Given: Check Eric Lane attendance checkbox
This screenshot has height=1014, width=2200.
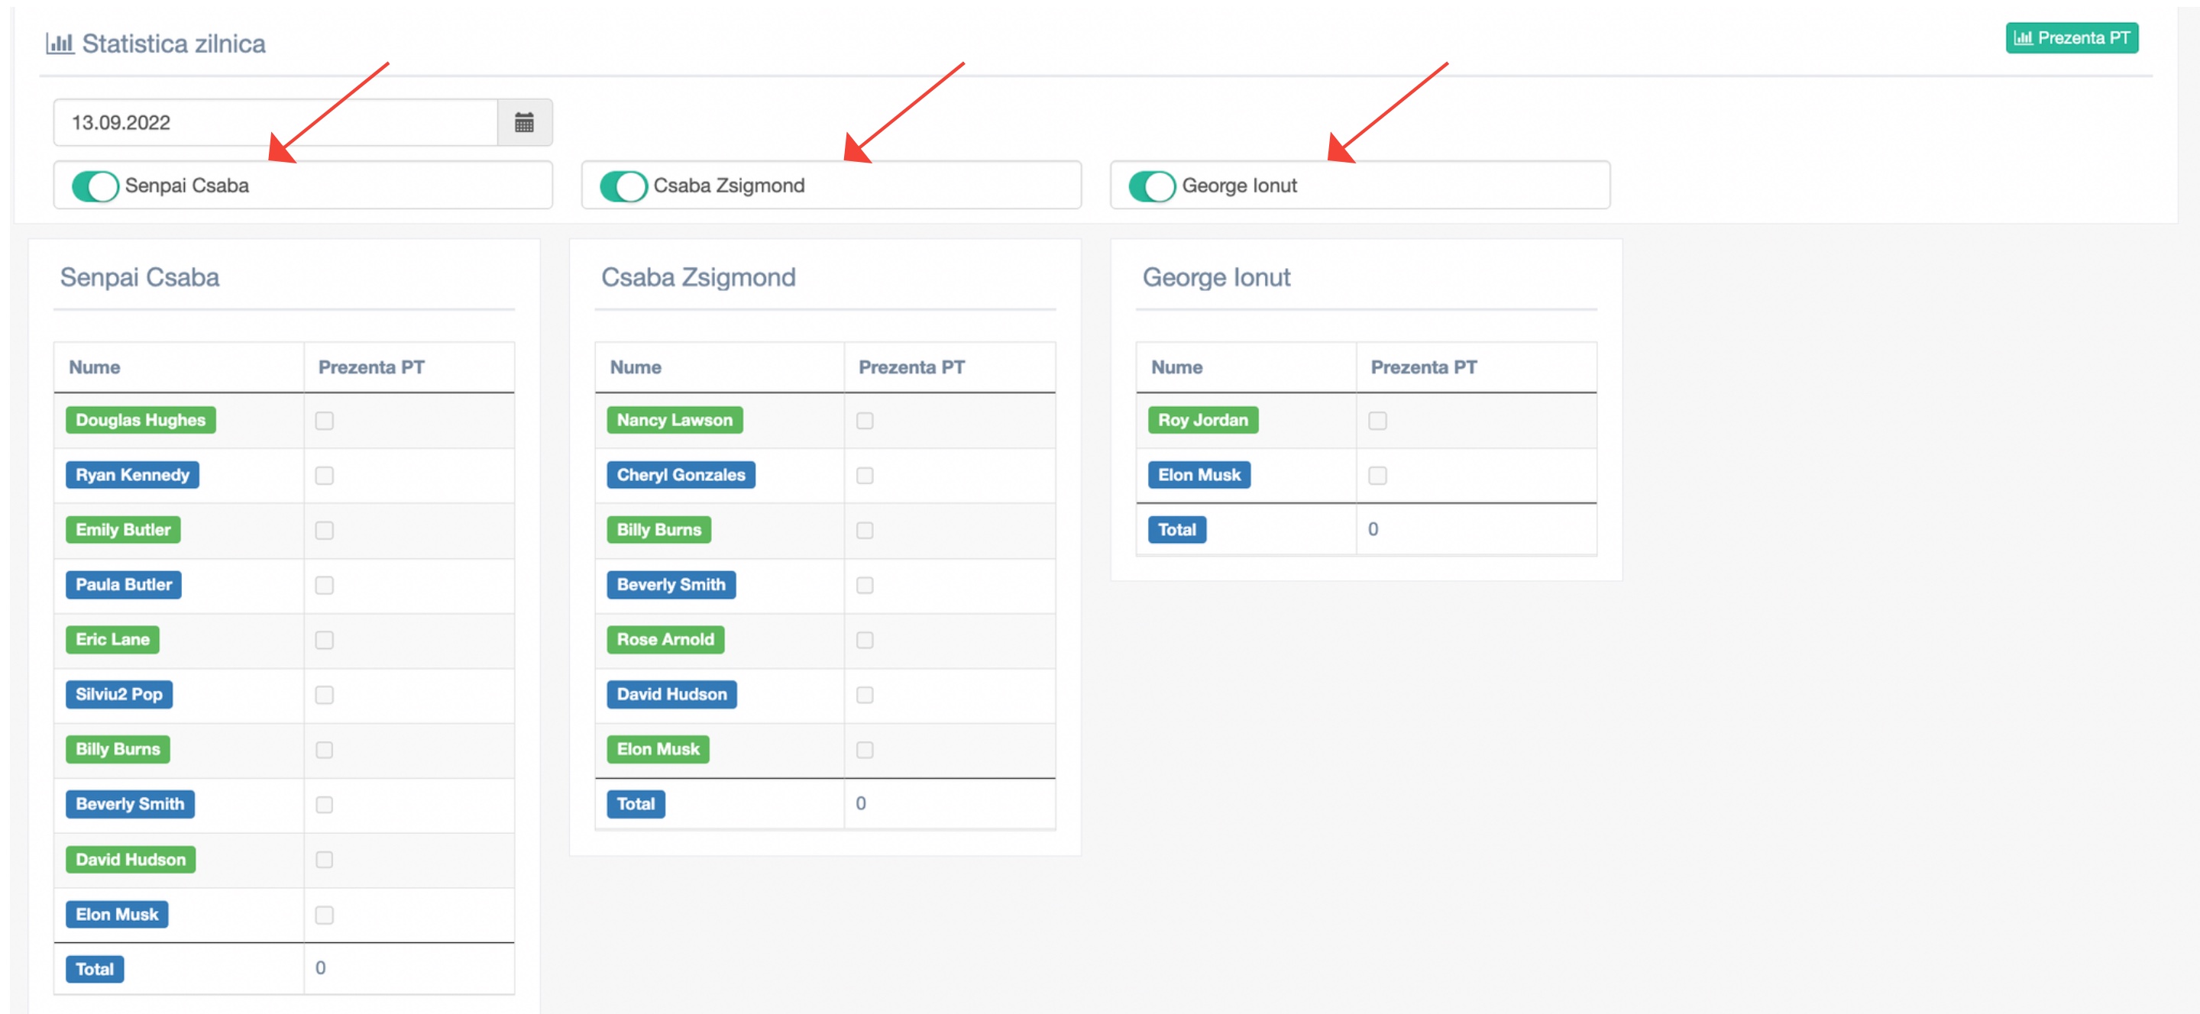Looking at the screenshot, I should pyautogui.click(x=324, y=640).
